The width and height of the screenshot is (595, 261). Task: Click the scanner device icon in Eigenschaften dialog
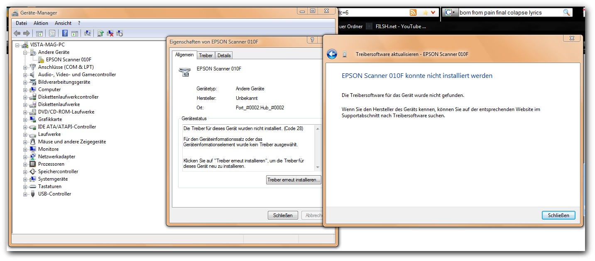coord(185,72)
